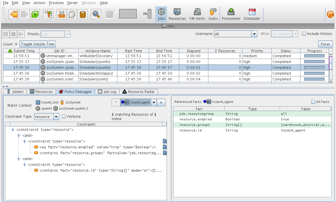Expand the tszen4_agent resource dropdown

coord(154,102)
